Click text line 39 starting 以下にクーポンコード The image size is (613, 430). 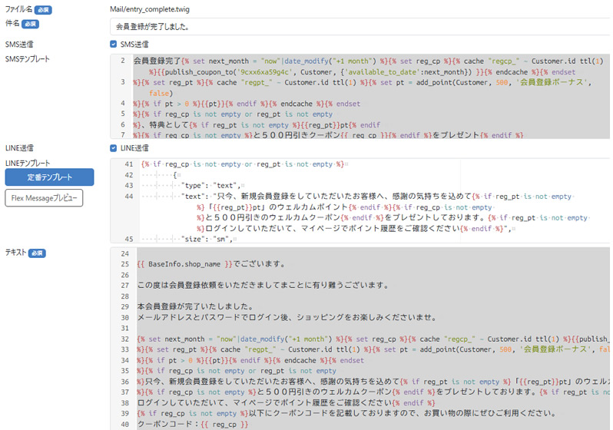346,413
